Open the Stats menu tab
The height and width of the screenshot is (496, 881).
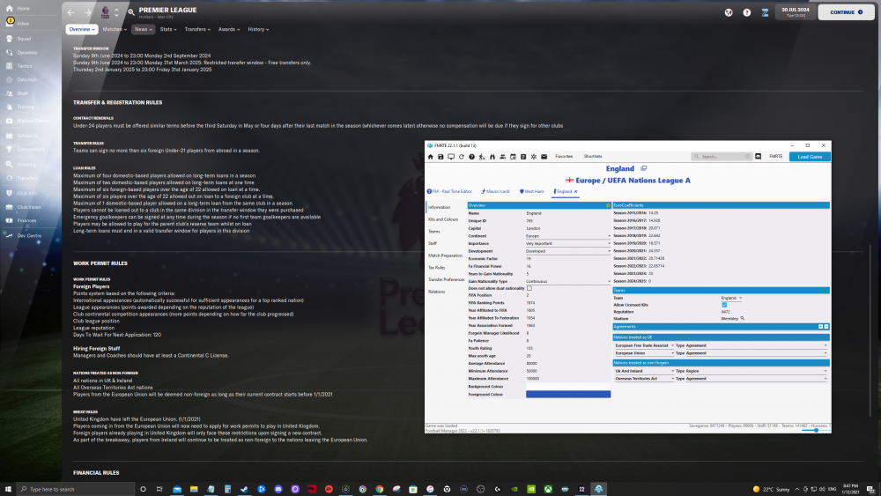click(168, 29)
